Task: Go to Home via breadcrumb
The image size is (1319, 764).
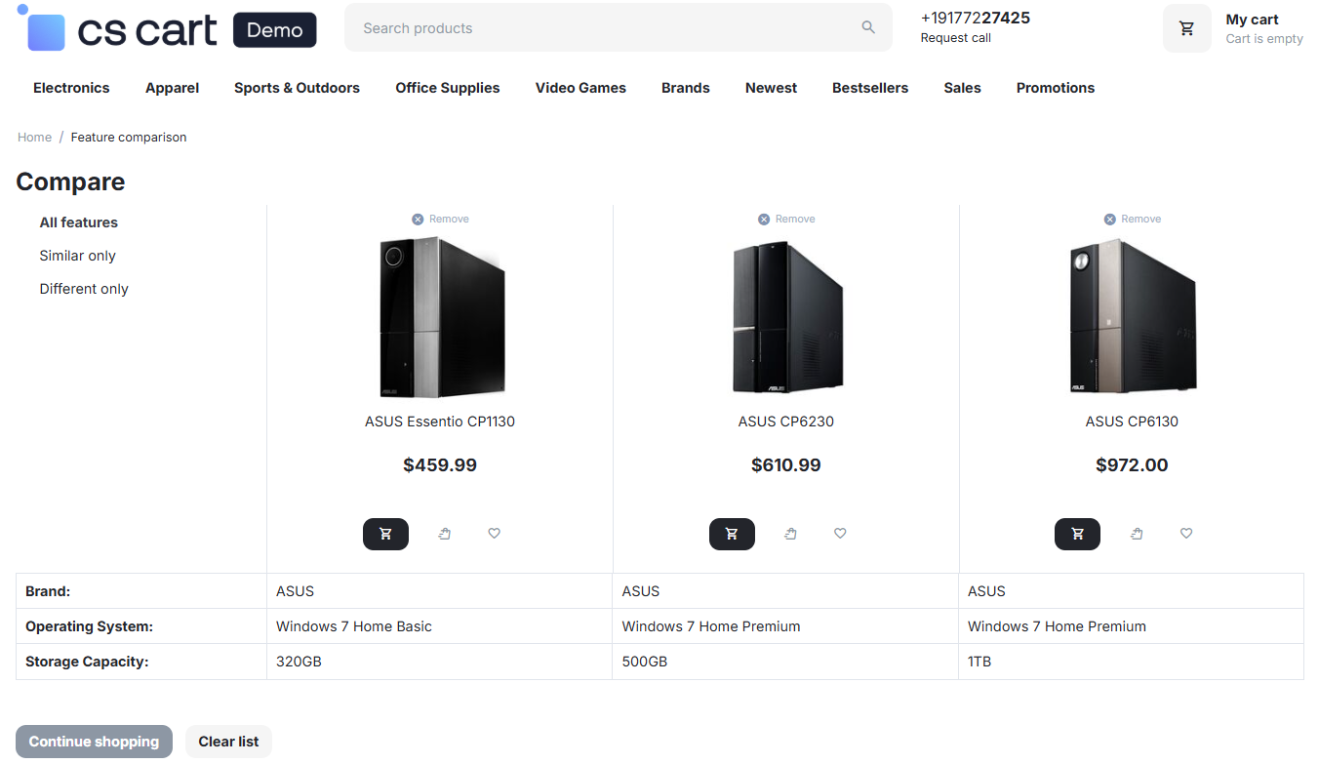Action: pyautogui.click(x=34, y=138)
